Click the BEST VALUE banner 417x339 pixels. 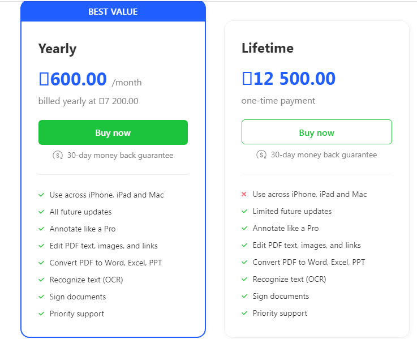113,12
